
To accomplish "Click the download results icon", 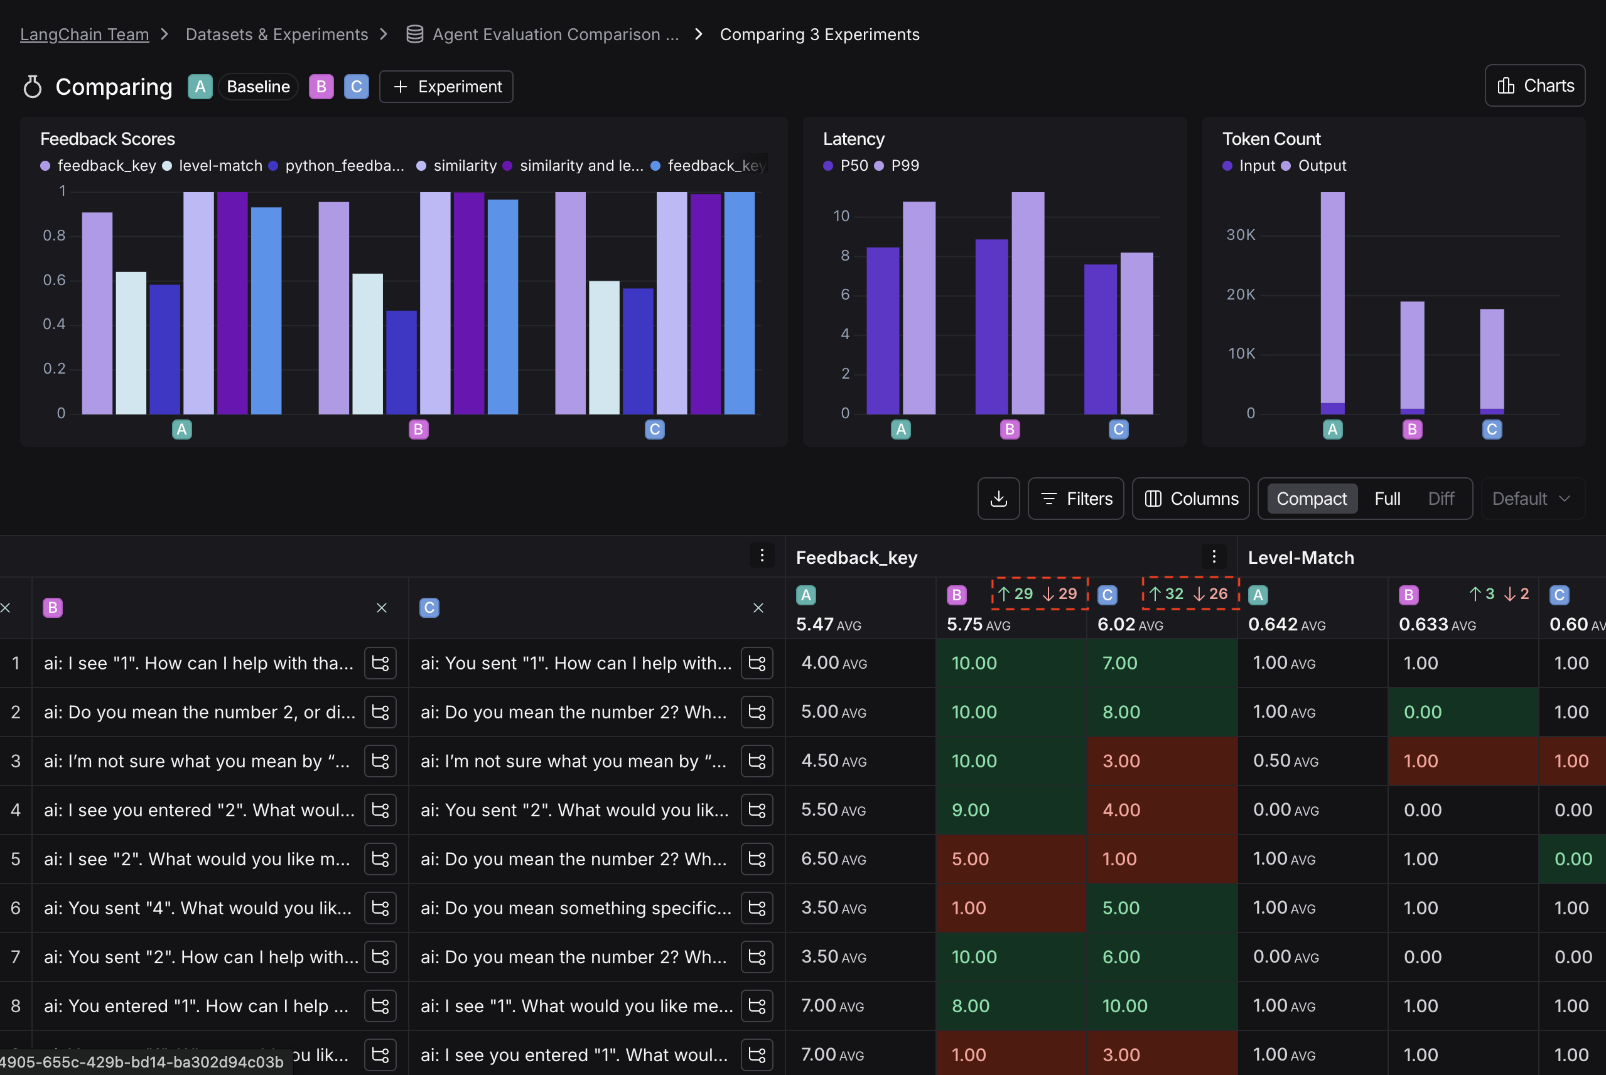I will click(x=998, y=499).
